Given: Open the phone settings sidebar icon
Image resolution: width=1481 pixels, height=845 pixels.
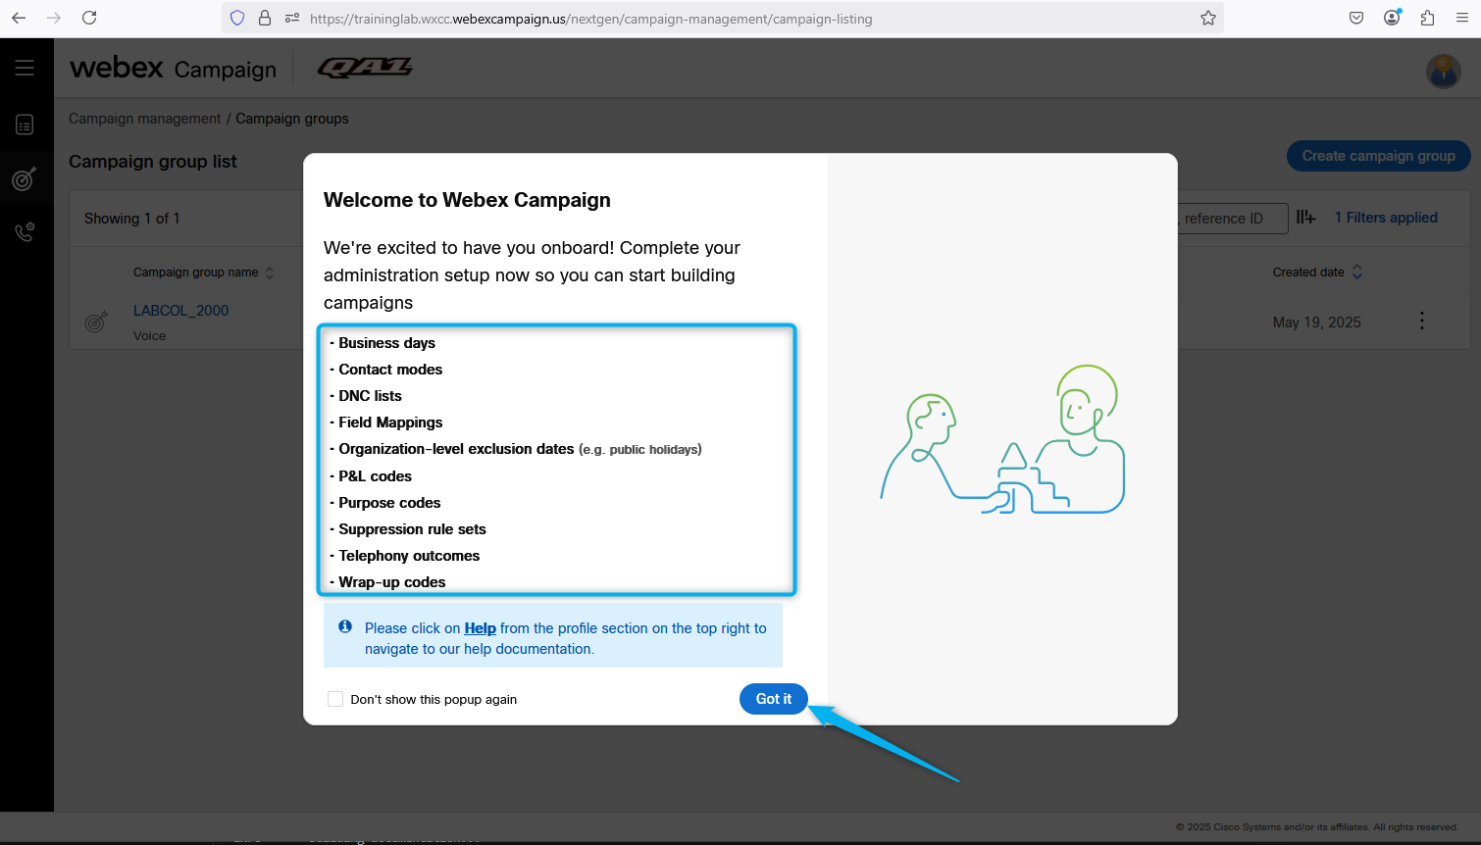Looking at the screenshot, I should tap(25, 232).
